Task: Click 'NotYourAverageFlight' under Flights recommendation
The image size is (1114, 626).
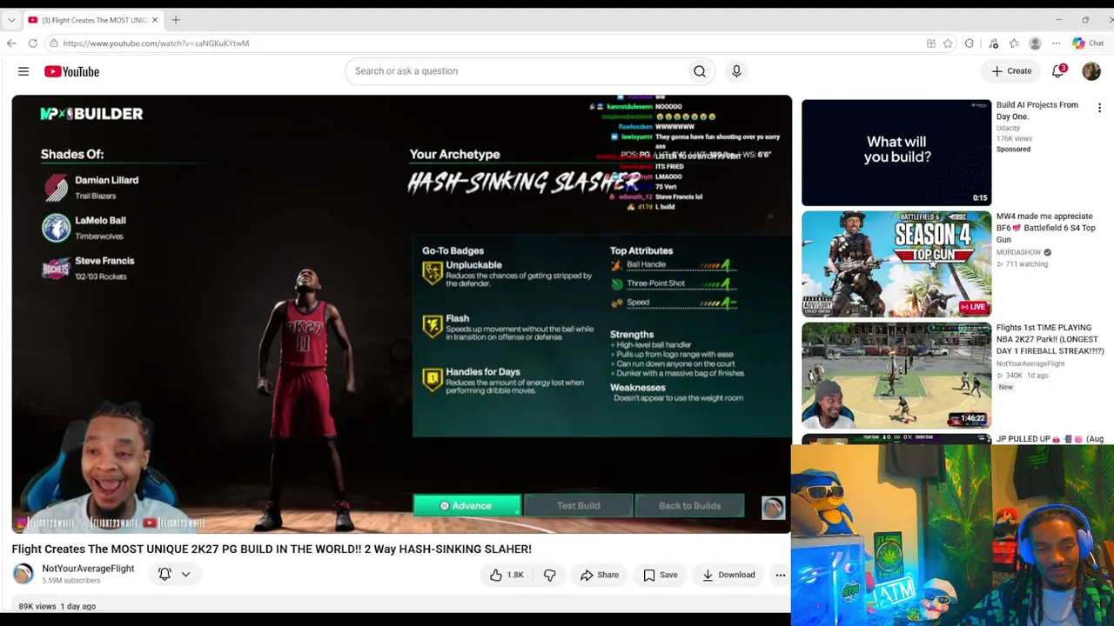Action: click(x=1030, y=363)
